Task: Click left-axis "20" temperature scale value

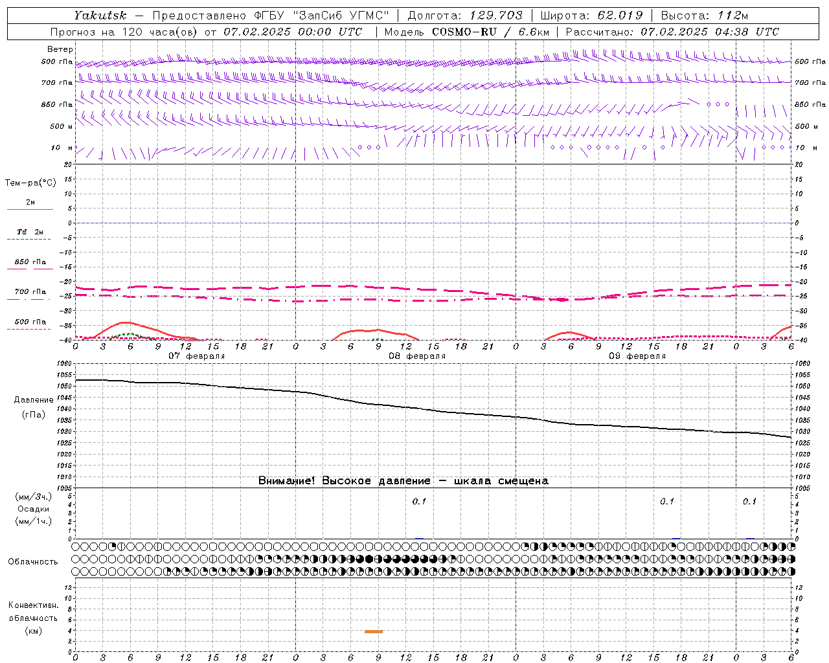Action: coord(67,164)
